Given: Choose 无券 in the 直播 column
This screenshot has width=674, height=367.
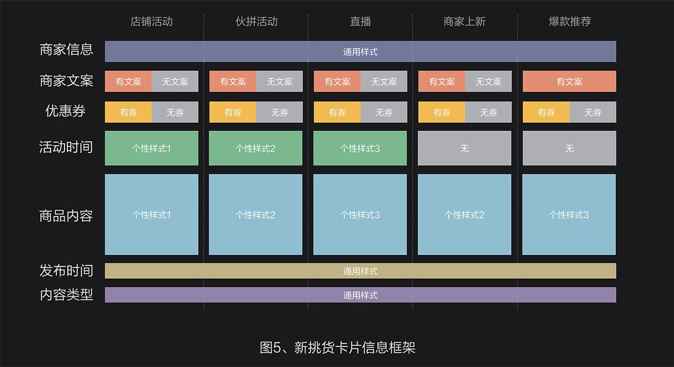Looking at the screenshot, I should [384, 112].
